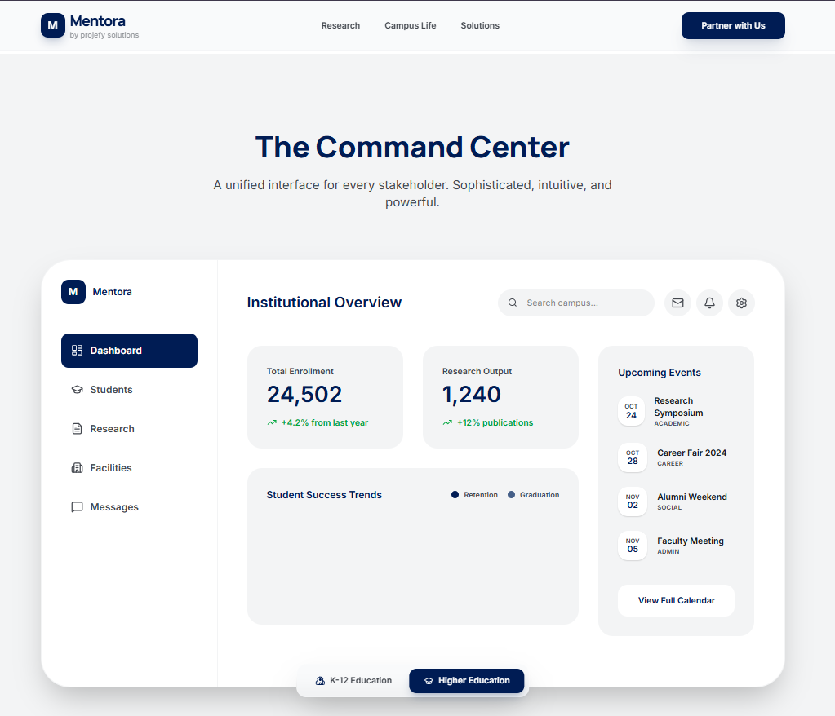Click View Full Calendar button
The height and width of the screenshot is (716, 835).
pos(677,600)
